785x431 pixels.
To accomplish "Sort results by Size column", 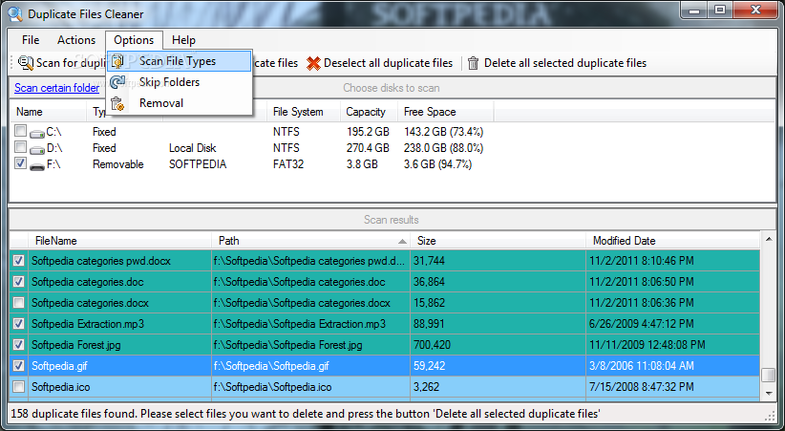I will 498,241.
